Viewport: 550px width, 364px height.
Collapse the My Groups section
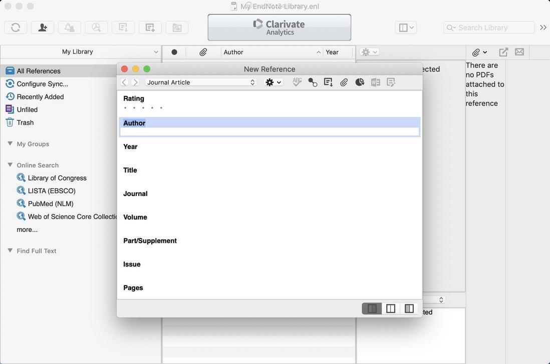(10, 143)
